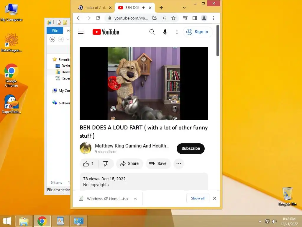Click Properties icon in Explorer quick access toolbar
Viewport: 302px width, 227px height.
58,22
